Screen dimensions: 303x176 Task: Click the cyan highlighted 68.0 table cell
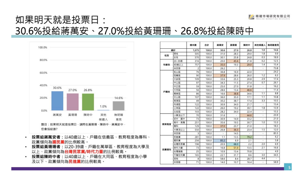tap(236, 144)
